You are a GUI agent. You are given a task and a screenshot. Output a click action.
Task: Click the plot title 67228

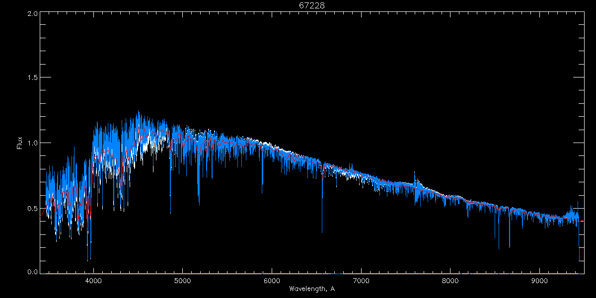pos(311,5)
